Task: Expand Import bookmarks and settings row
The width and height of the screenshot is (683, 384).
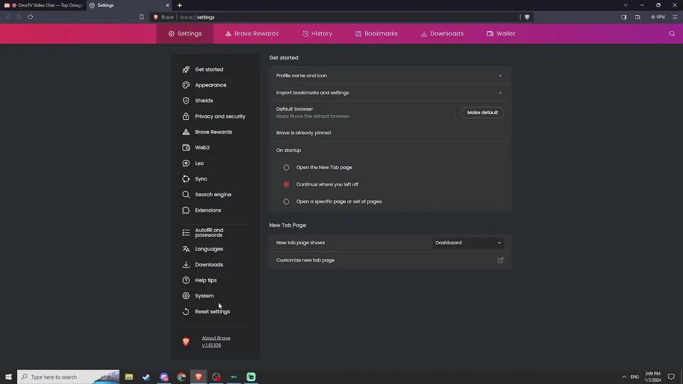Action: click(x=390, y=93)
